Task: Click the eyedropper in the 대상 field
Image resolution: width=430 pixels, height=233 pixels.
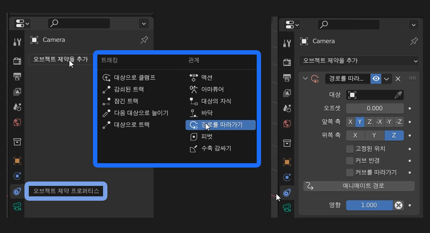Action: click(398, 95)
